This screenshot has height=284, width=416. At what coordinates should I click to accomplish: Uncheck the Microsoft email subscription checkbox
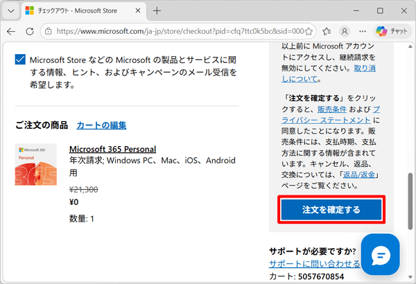(20, 60)
